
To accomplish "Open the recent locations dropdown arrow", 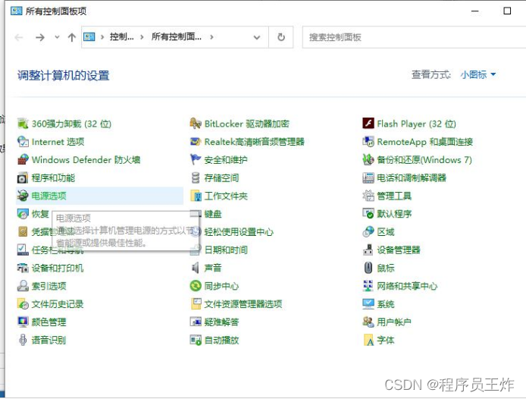I will (57, 37).
